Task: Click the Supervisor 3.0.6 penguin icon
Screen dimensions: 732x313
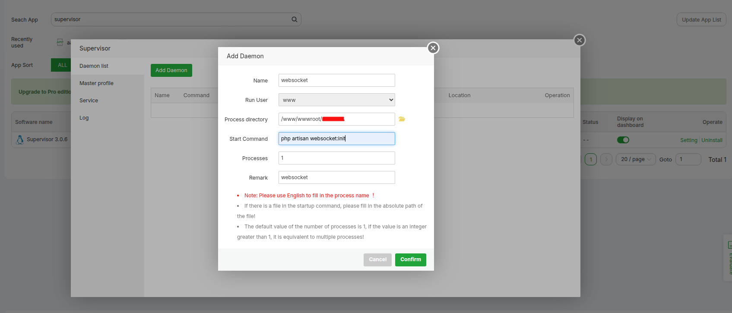Action: [20, 139]
